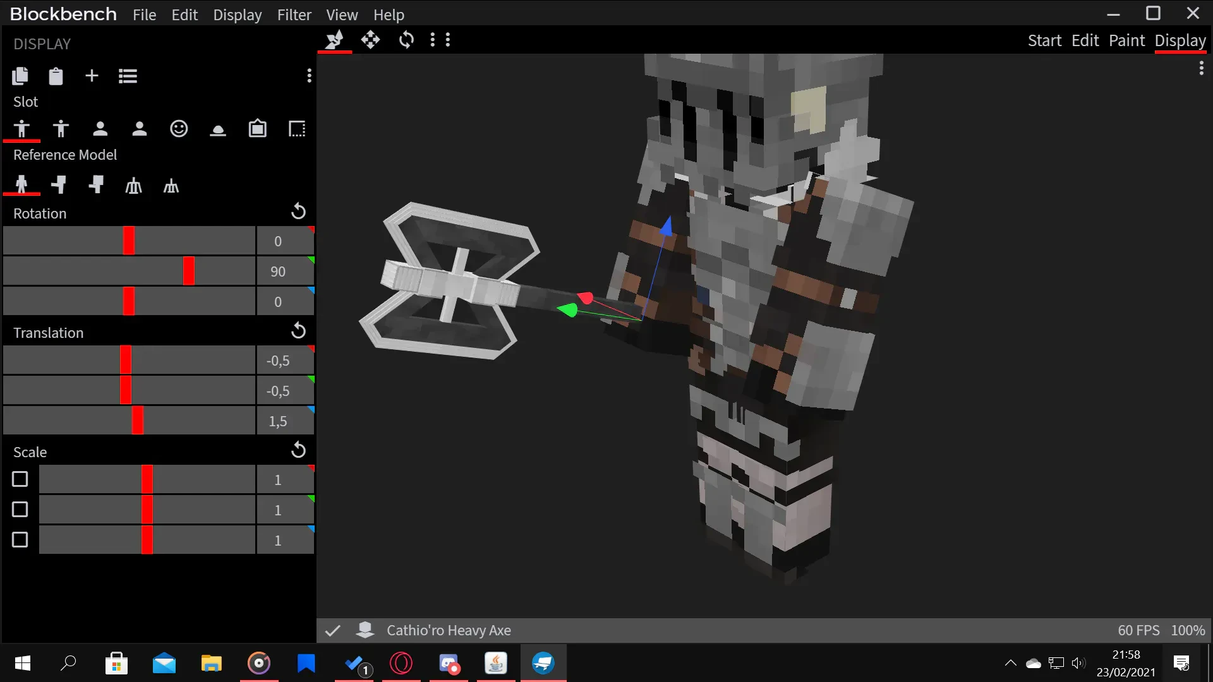Reset the Rotation values
1213x682 pixels.
(x=298, y=212)
